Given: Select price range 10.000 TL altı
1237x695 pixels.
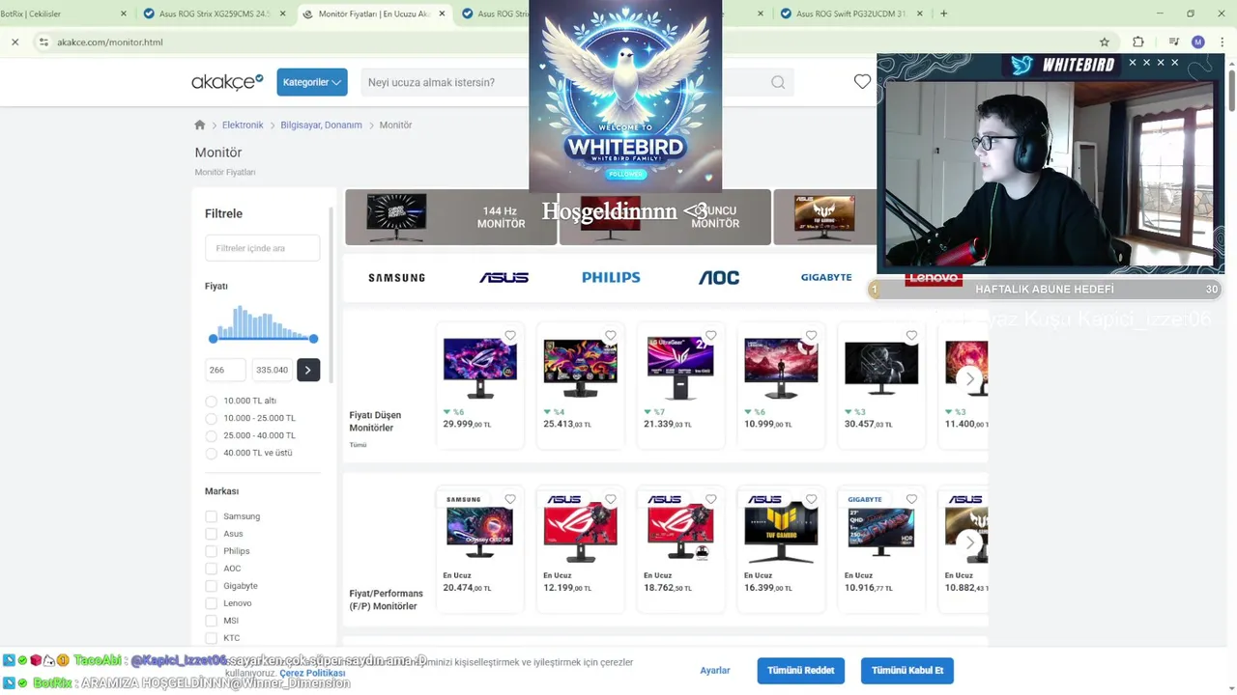Looking at the screenshot, I should [x=211, y=401].
